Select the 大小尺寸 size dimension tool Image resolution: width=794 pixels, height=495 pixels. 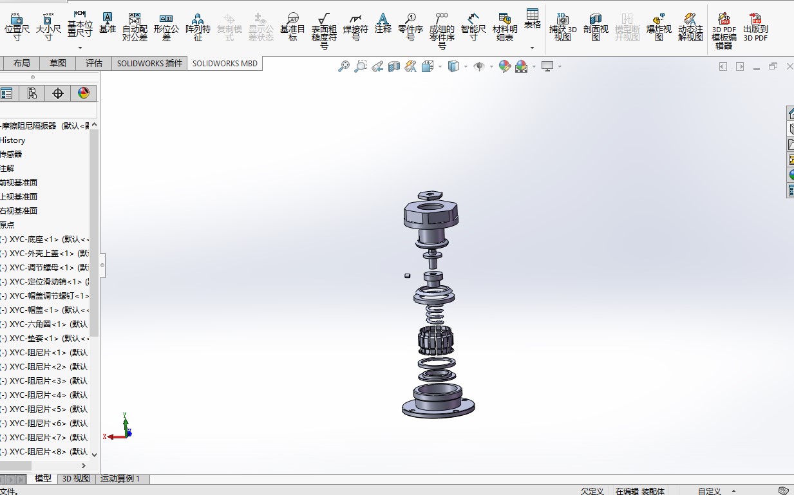pyautogui.click(x=48, y=26)
